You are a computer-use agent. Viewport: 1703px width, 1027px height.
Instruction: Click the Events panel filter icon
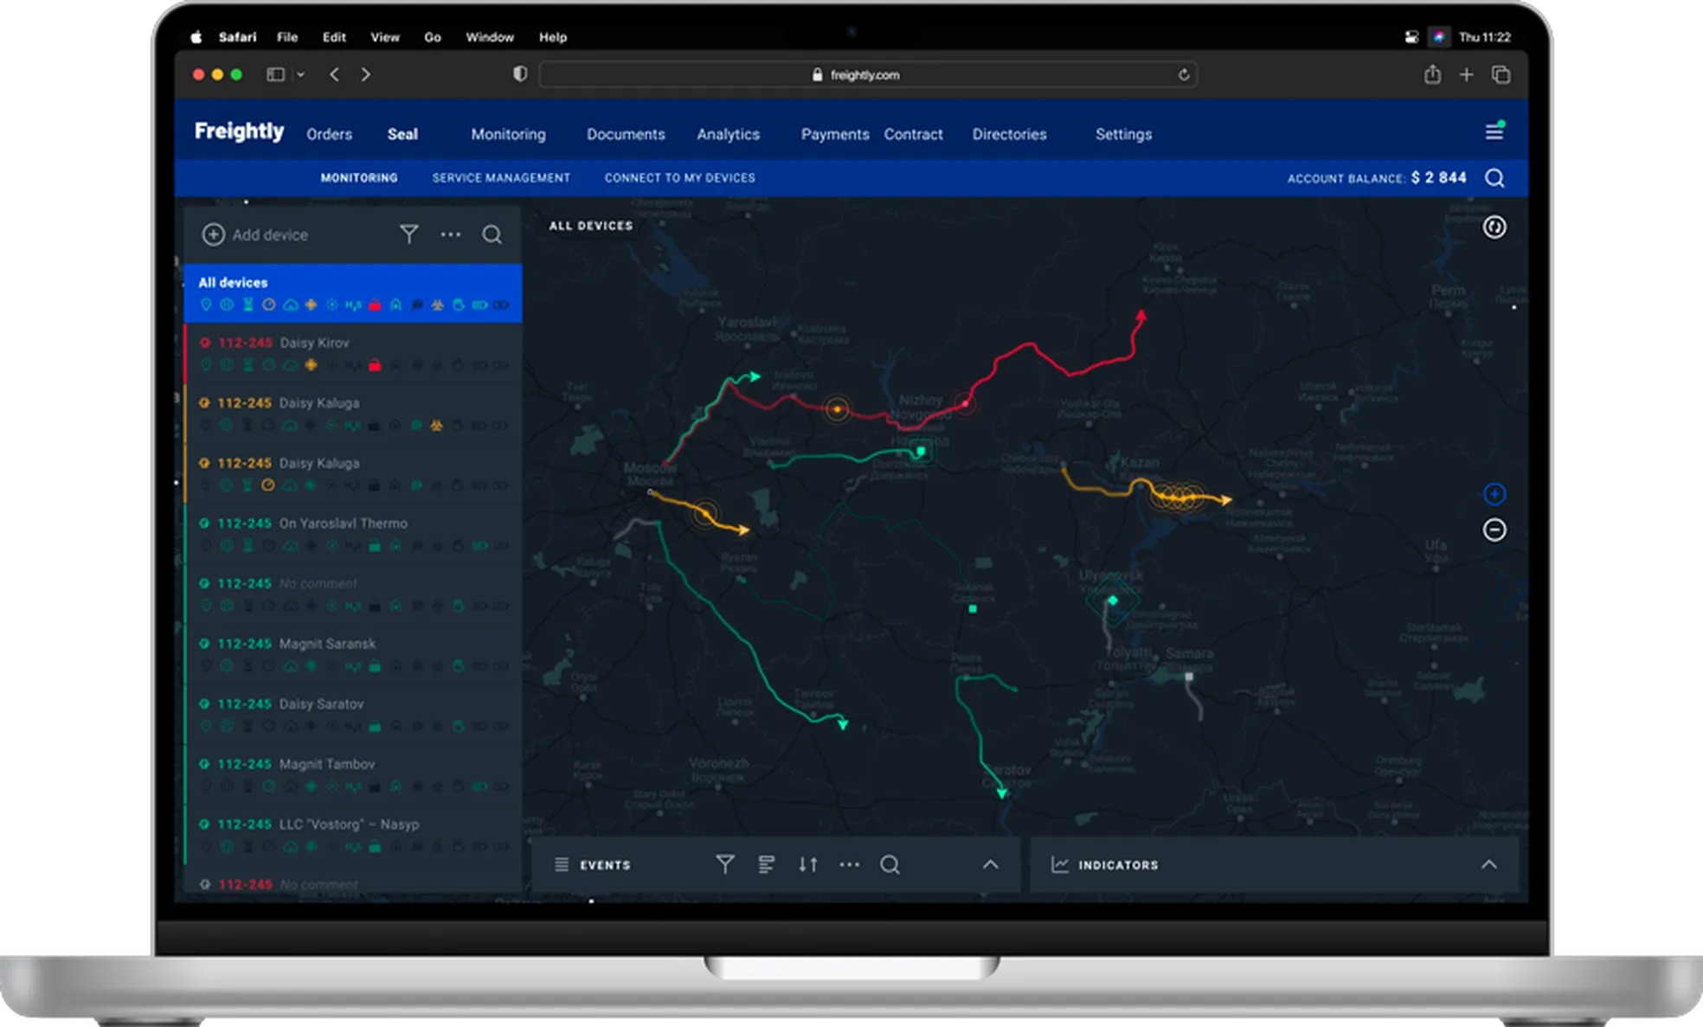pyautogui.click(x=725, y=864)
